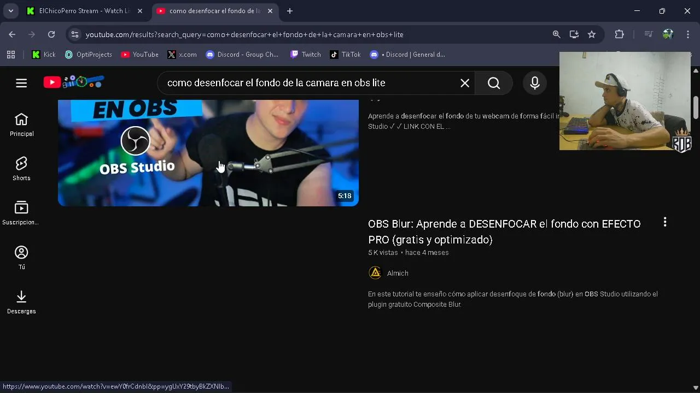Viewport: 700px width, 393px height.
Task: Open the OptiProjects bookmark
Action: (88, 55)
